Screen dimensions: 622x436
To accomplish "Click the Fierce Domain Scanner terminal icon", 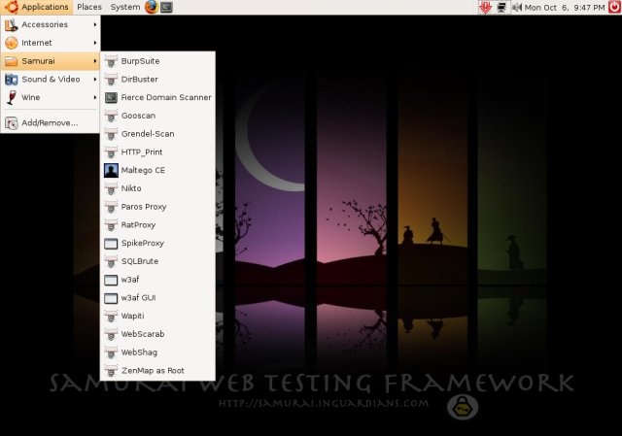I will tap(111, 97).
